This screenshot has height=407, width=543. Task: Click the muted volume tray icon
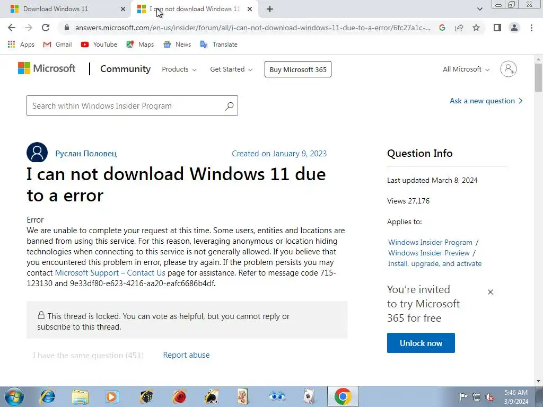489,397
